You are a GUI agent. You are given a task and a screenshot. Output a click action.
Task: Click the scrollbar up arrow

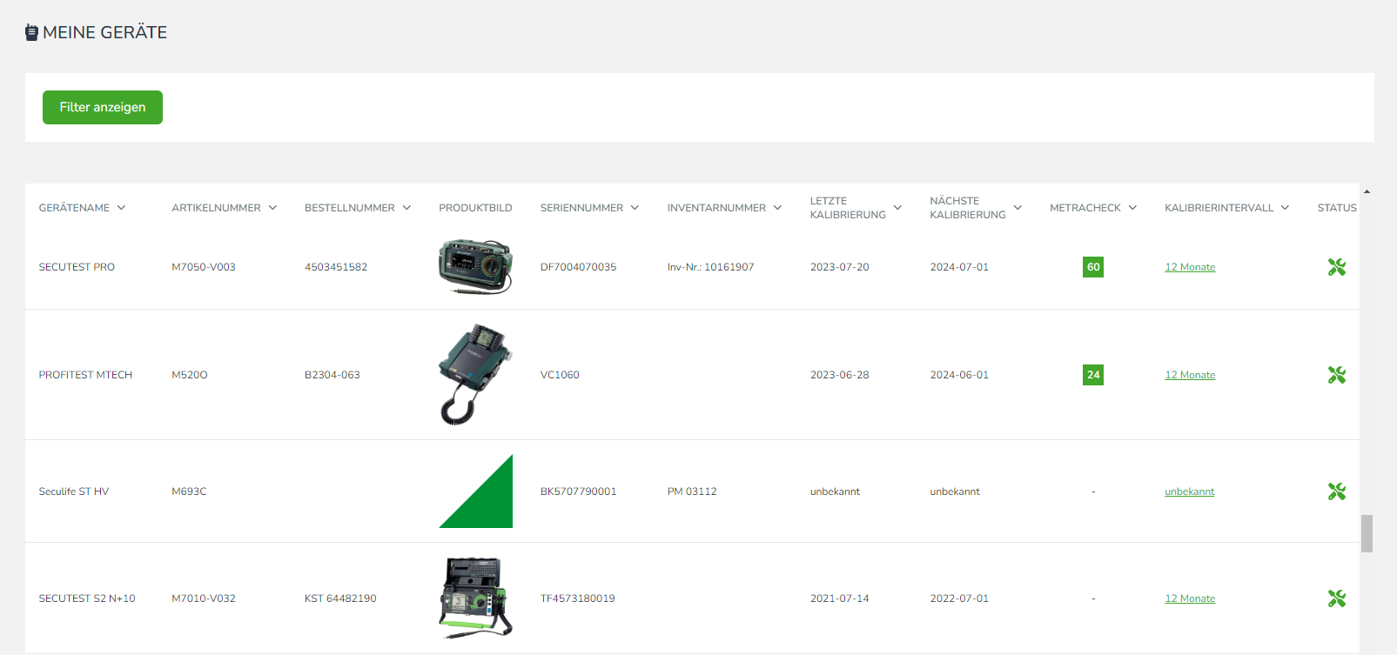[1367, 191]
